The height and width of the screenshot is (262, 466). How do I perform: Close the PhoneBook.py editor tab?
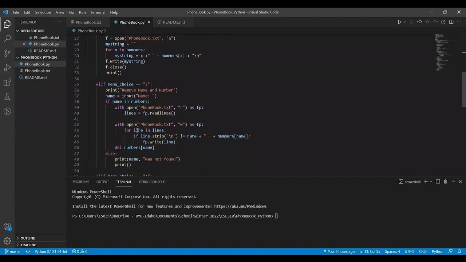tap(149, 22)
